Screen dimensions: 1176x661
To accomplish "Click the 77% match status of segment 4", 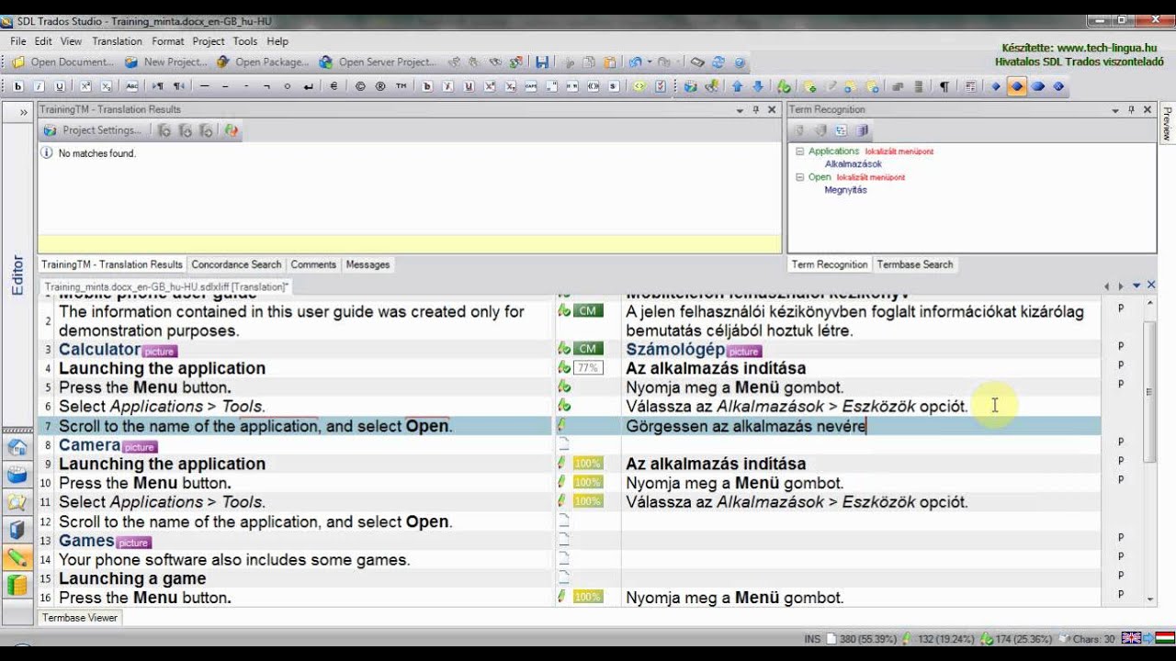I will click(x=587, y=368).
